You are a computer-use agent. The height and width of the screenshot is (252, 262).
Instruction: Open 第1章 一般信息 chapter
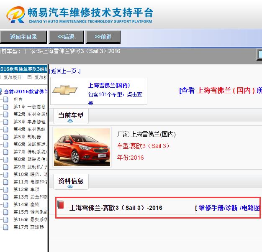click(29, 107)
